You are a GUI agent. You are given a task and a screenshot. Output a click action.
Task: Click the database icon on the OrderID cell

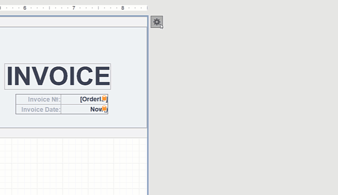click(105, 98)
